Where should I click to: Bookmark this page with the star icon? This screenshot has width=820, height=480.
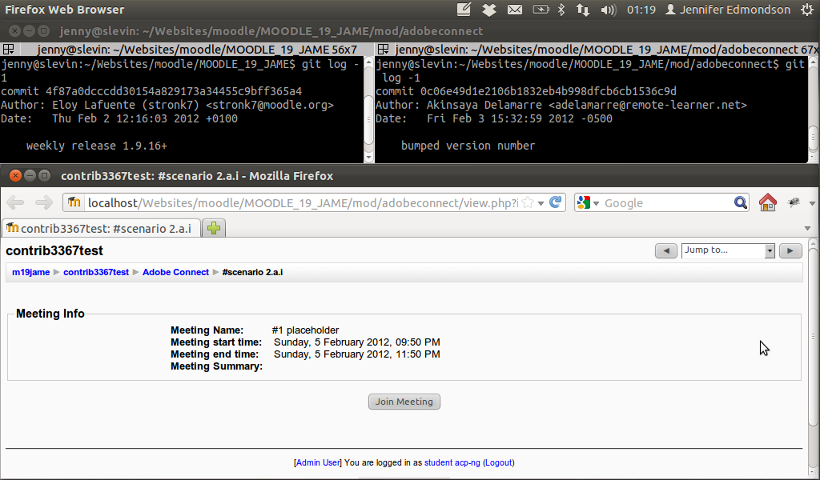click(x=528, y=202)
